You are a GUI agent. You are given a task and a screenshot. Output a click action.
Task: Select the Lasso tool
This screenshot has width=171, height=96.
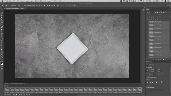tap(2, 15)
